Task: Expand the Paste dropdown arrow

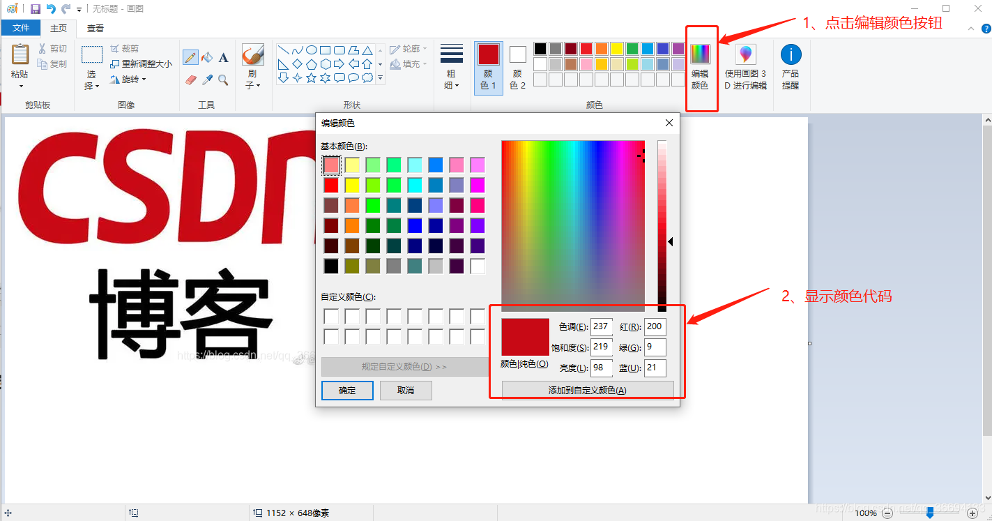Action: 20,86
